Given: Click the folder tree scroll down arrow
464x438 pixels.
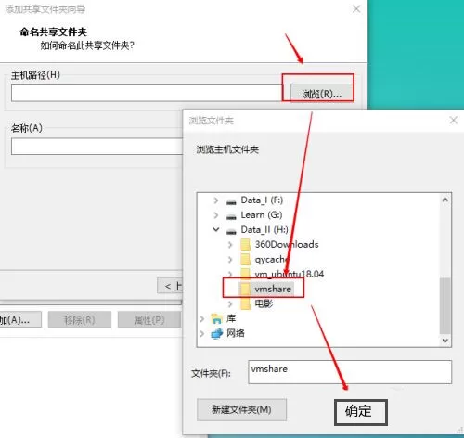Looking at the screenshot, I should pos(445,341).
